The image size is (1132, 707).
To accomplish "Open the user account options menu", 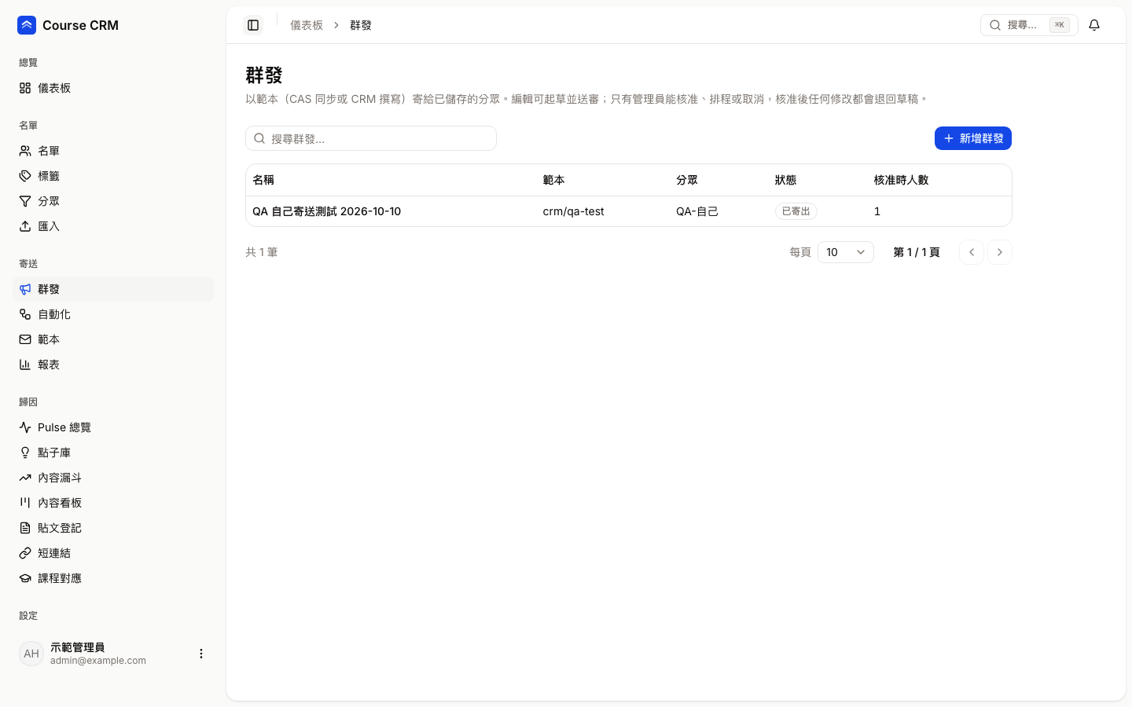I will click(201, 654).
